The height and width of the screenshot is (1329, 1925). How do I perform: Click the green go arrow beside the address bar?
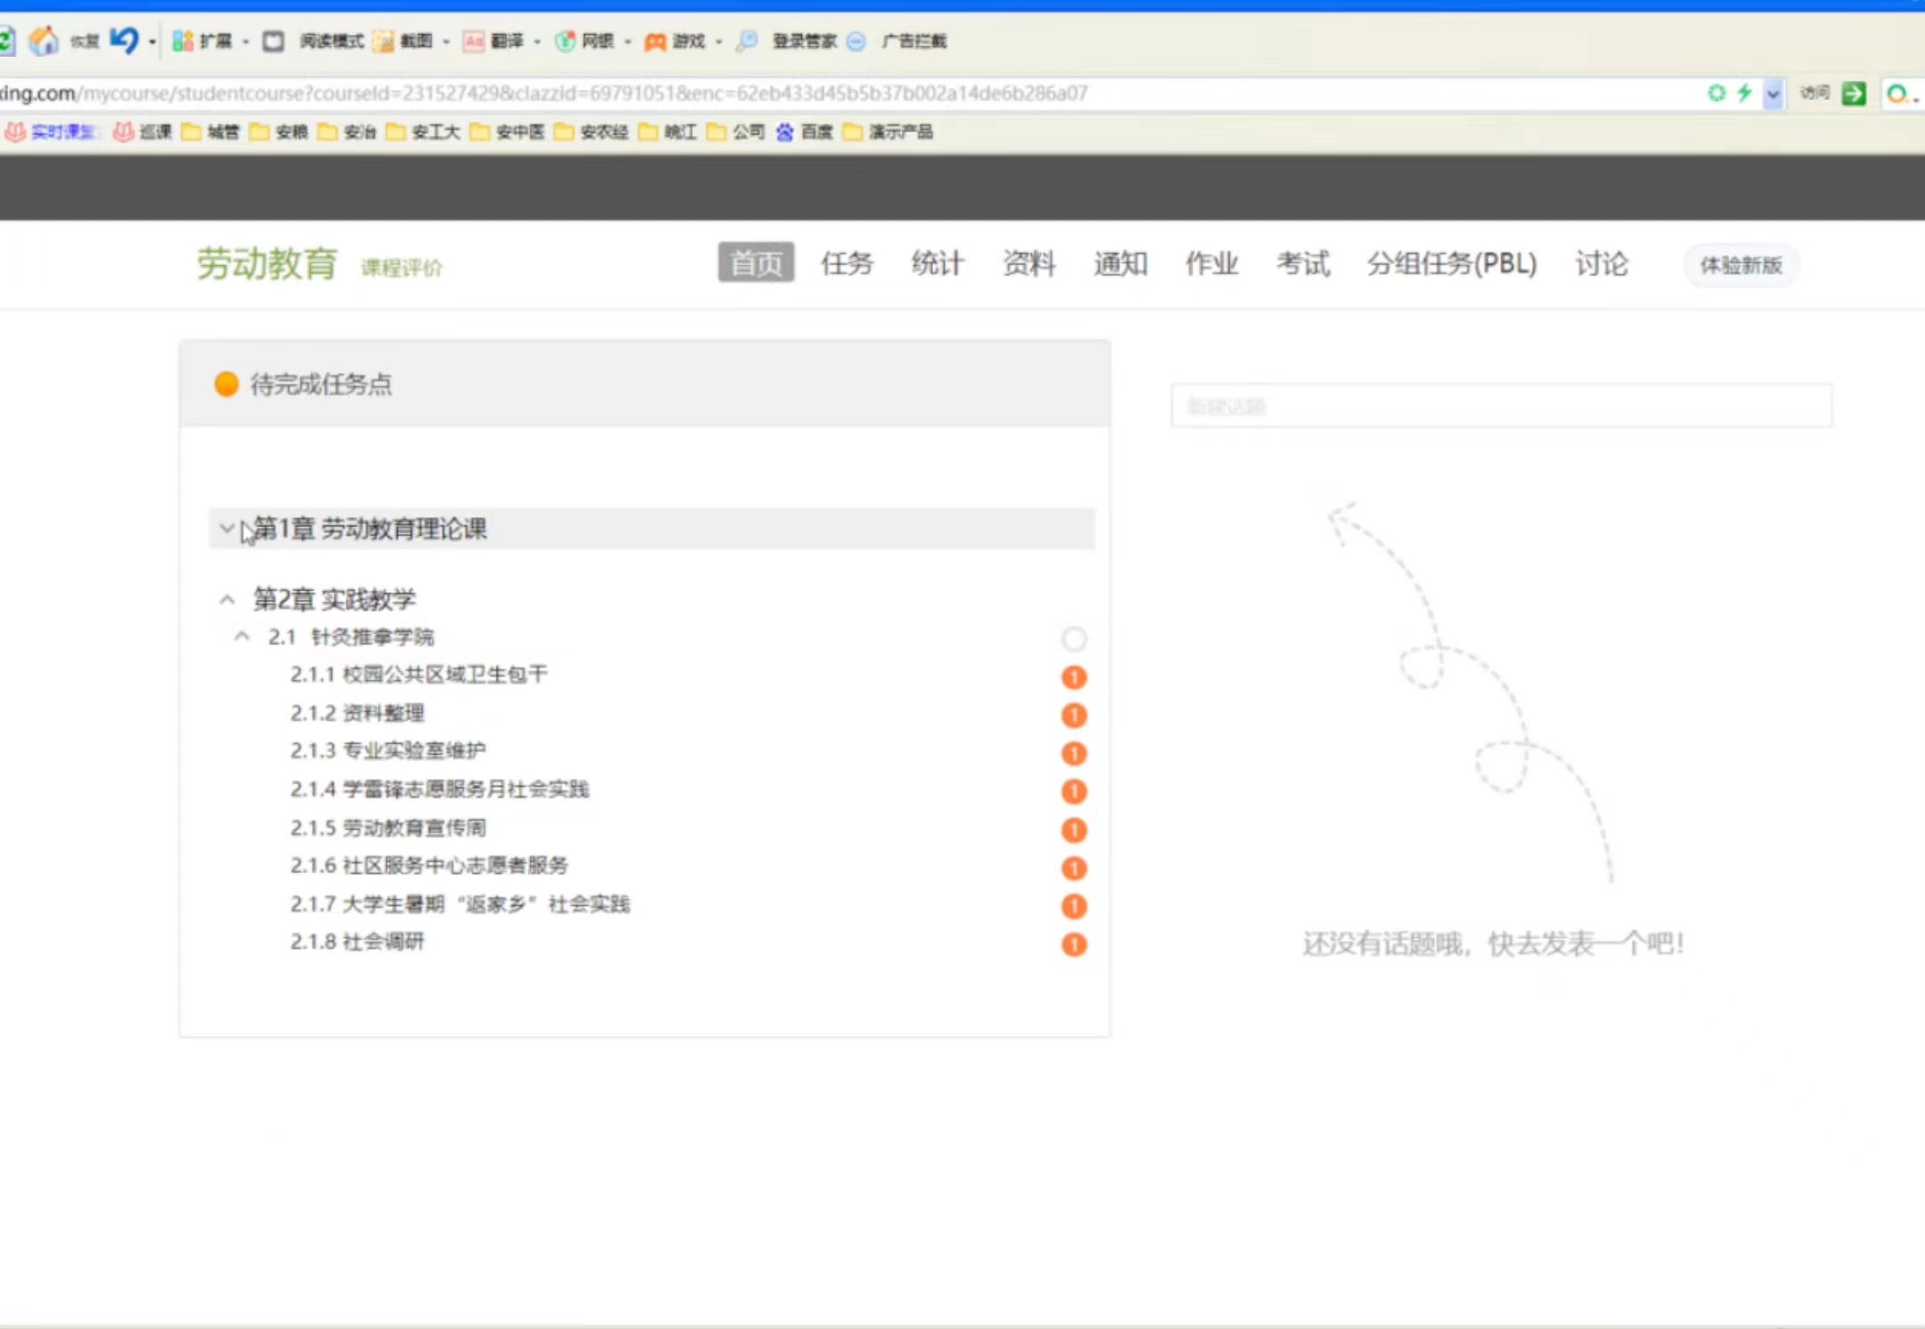point(1853,93)
